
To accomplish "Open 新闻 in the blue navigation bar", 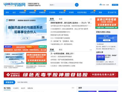I will click(x=7, y=13).
